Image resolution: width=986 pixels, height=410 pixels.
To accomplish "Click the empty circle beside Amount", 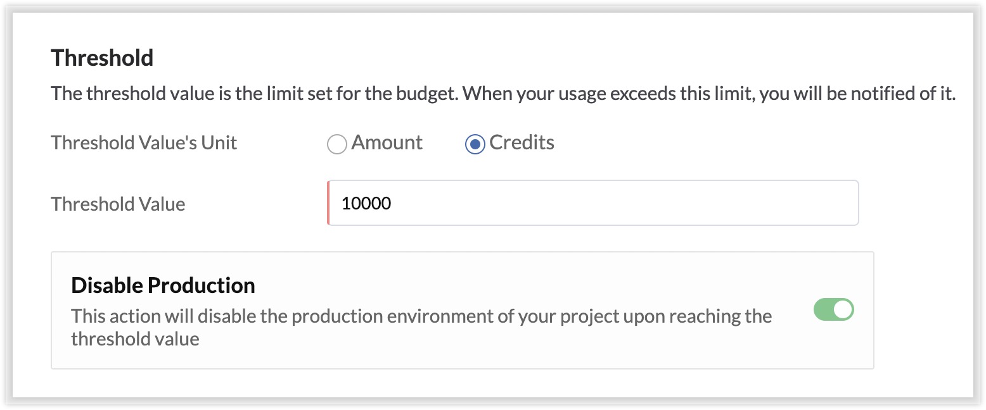I will click(x=336, y=144).
